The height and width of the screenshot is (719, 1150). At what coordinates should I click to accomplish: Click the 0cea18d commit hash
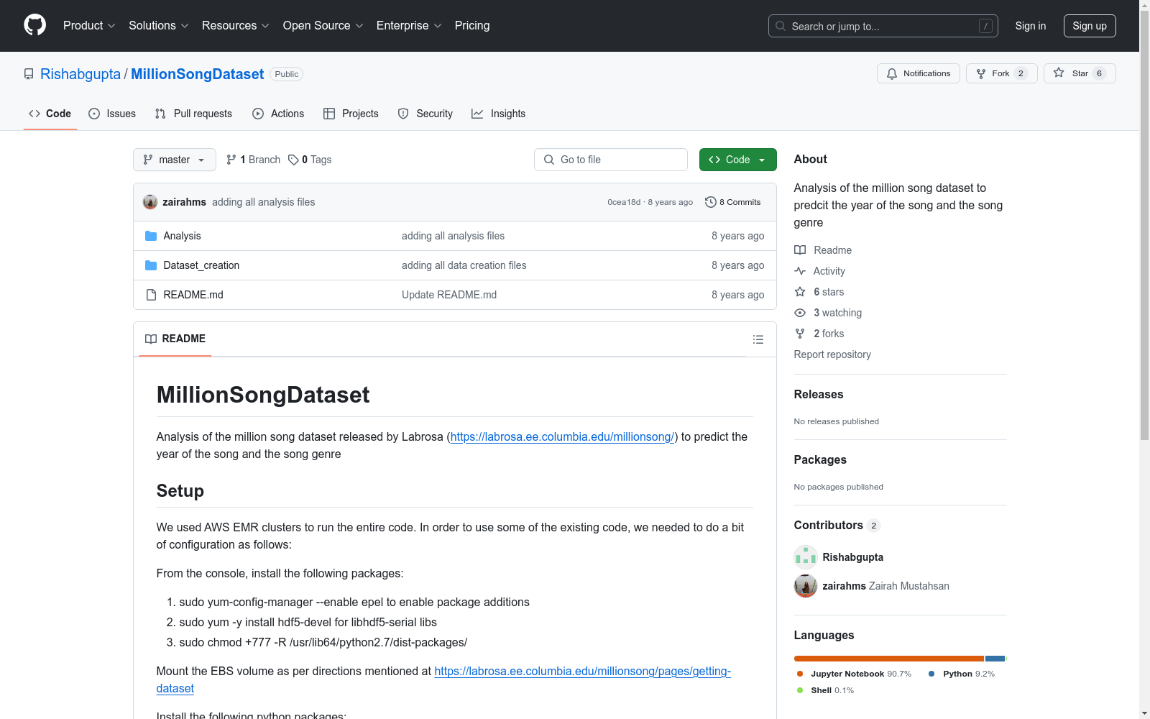coord(624,202)
